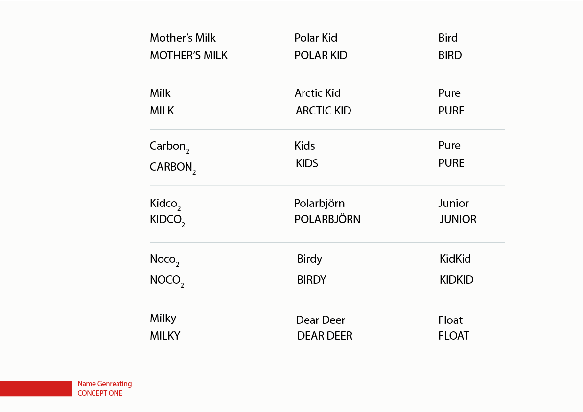Select the 'Float' name entry

450,320
